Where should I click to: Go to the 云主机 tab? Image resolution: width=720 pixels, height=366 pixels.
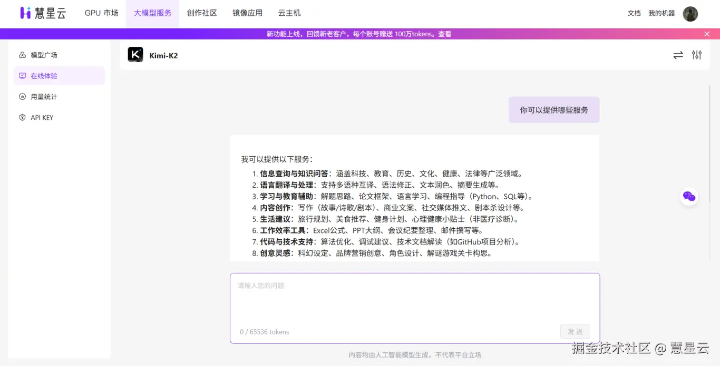(x=289, y=13)
